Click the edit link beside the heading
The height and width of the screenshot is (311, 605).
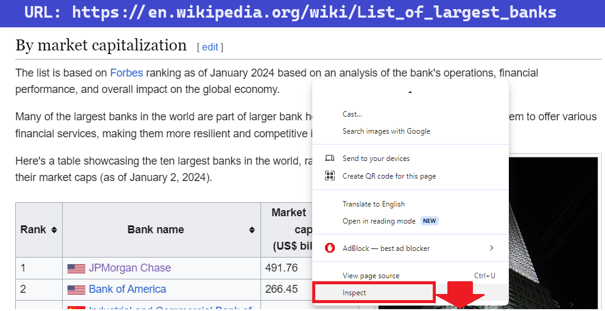click(x=210, y=47)
